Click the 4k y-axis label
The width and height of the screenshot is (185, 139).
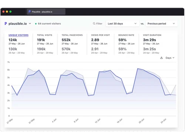(9, 85)
